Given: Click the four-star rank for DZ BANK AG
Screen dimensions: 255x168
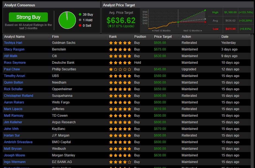Looking at the screenshot, I should point(120,162).
